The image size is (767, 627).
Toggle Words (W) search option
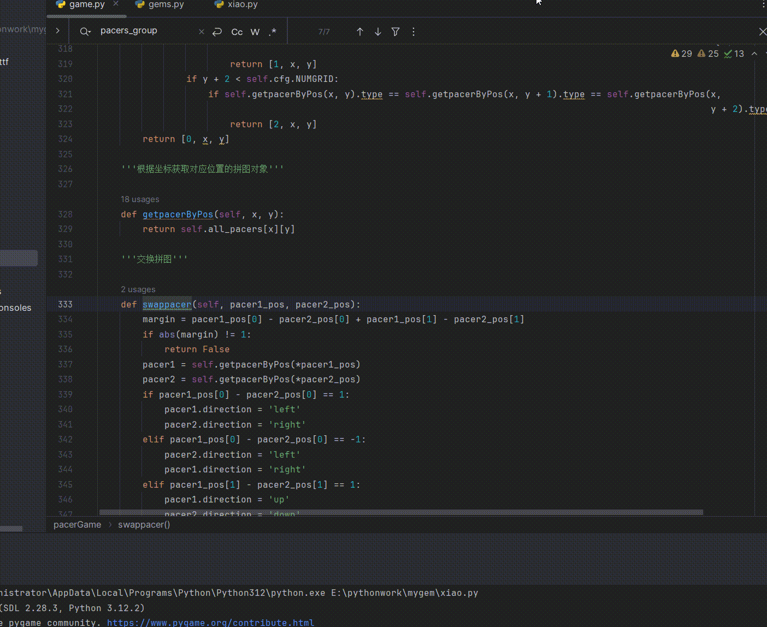click(255, 32)
